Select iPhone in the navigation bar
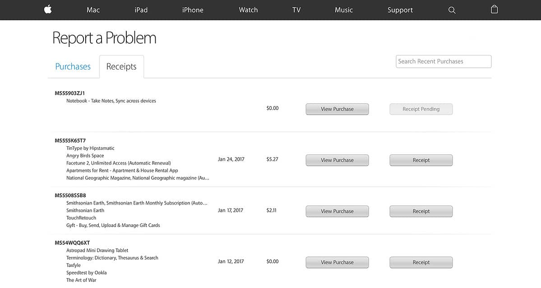The image size is (541, 288). (x=193, y=10)
